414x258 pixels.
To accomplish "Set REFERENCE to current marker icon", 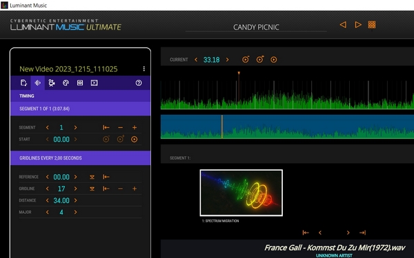I will (92, 177).
